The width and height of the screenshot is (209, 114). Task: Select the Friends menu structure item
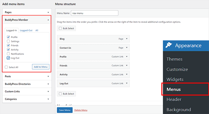[93, 66]
